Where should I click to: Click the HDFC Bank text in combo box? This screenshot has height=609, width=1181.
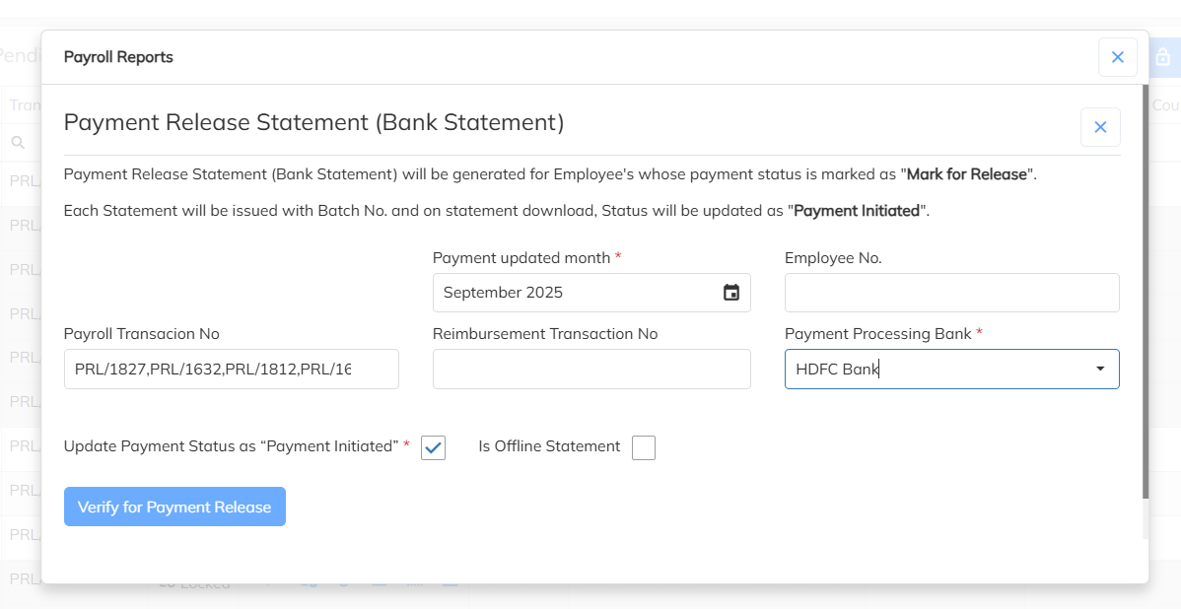tap(837, 370)
